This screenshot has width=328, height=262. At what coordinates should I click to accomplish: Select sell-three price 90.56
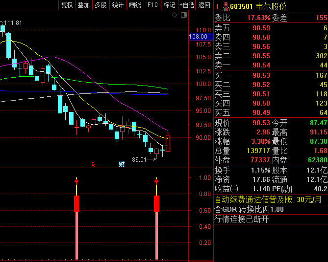(x=261, y=46)
